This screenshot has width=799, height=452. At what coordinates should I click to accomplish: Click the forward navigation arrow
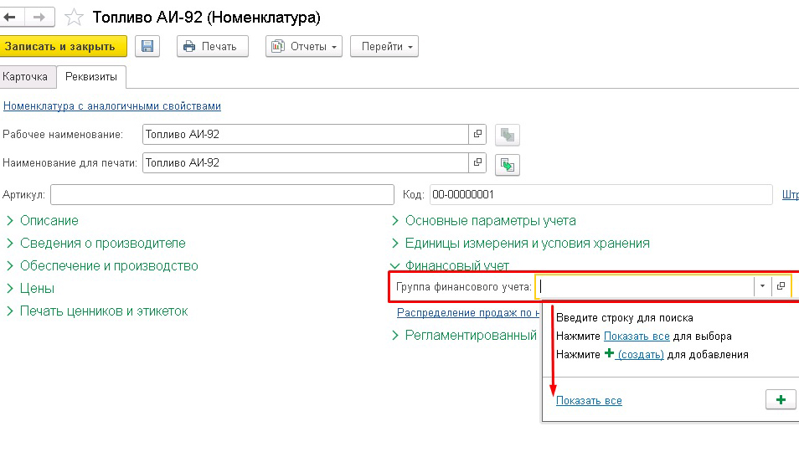coord(39,17)
